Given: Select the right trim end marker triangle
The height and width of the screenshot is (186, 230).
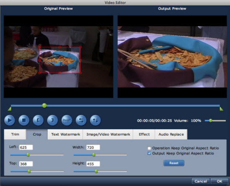Looking at the screenshot, I should coord(221,109).
